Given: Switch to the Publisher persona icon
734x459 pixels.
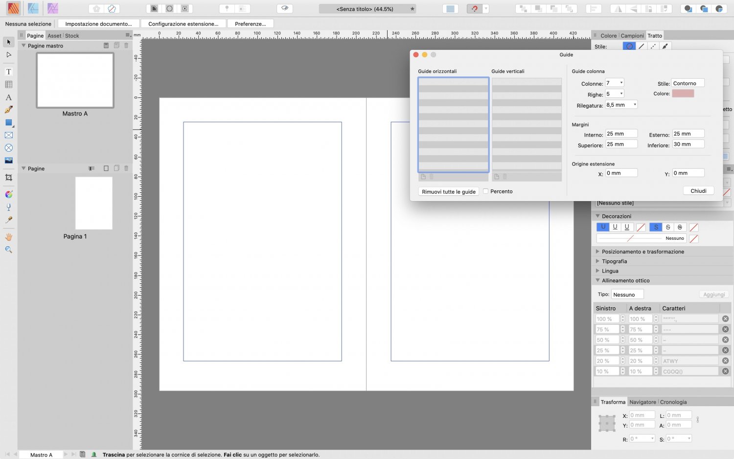Looking at the screenshot, I should pyautogui.click(x=13, y=8).
